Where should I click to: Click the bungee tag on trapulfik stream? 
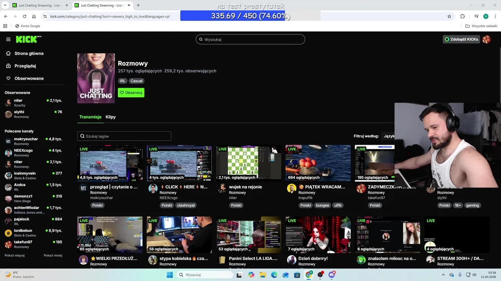[x=323, y=205]
